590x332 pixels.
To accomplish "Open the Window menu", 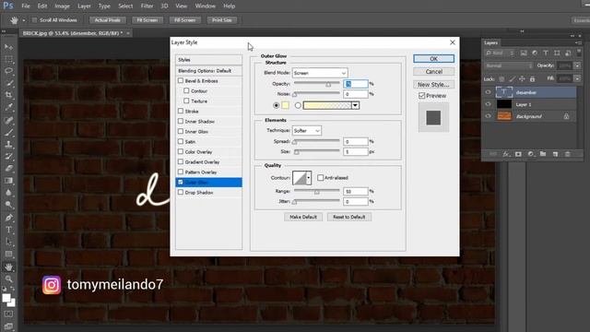I will 205,6.
